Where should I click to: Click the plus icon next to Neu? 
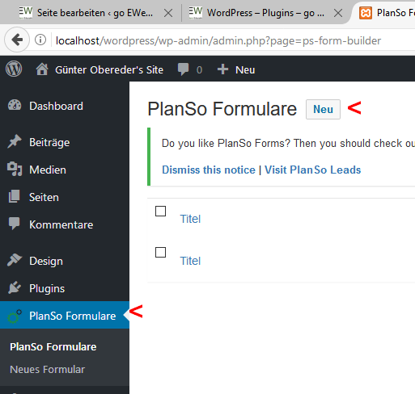(222, 69)
